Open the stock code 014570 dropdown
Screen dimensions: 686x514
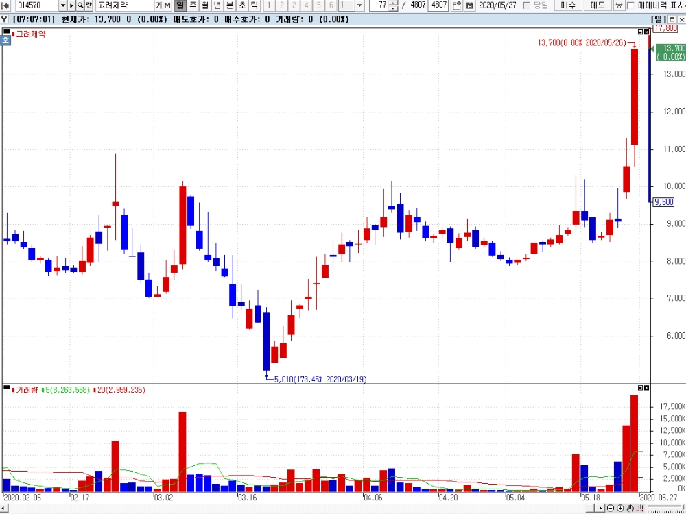(62, 5)
